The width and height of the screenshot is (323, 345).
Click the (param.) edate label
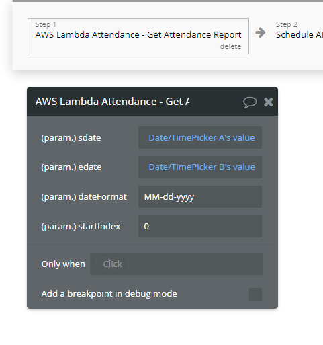[71, 167]
